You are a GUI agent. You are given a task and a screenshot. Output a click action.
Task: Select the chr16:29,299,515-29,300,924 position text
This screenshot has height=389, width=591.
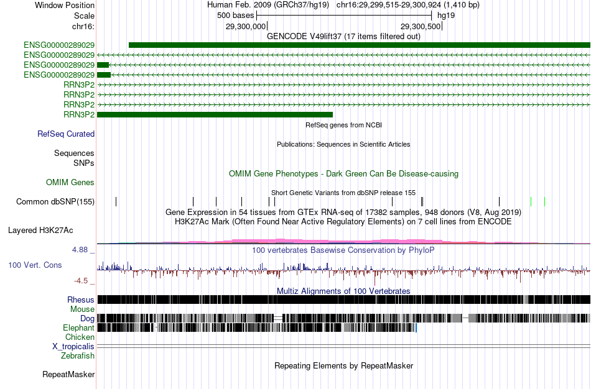(x=408, y=5)
